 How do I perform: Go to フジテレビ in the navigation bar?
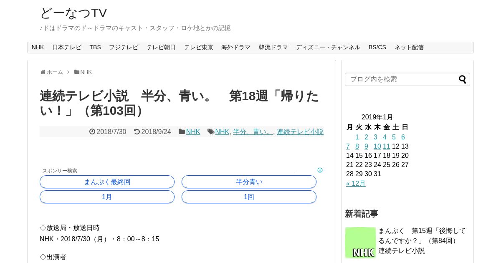click(124, 48)
